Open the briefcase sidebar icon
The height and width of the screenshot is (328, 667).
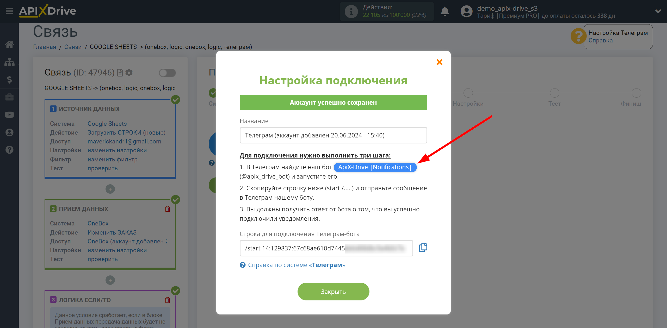[x=9, y=97]
